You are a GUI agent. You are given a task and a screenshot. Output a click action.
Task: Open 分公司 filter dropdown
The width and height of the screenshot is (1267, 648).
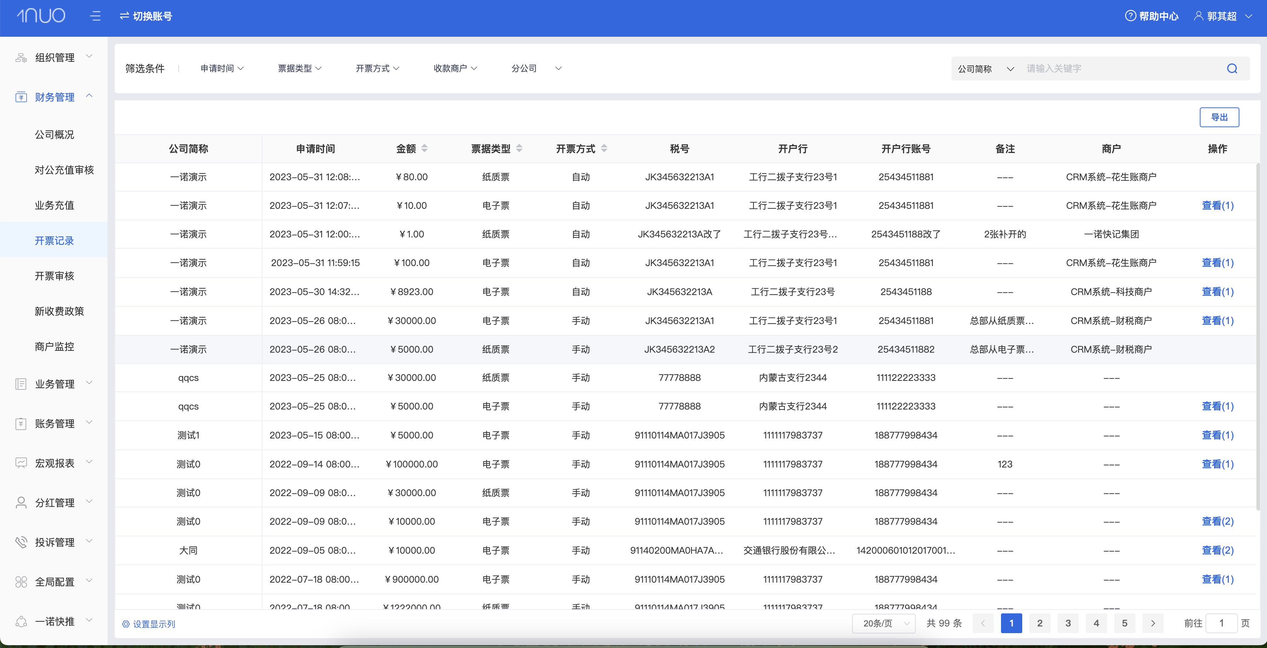tap(536, 68)
